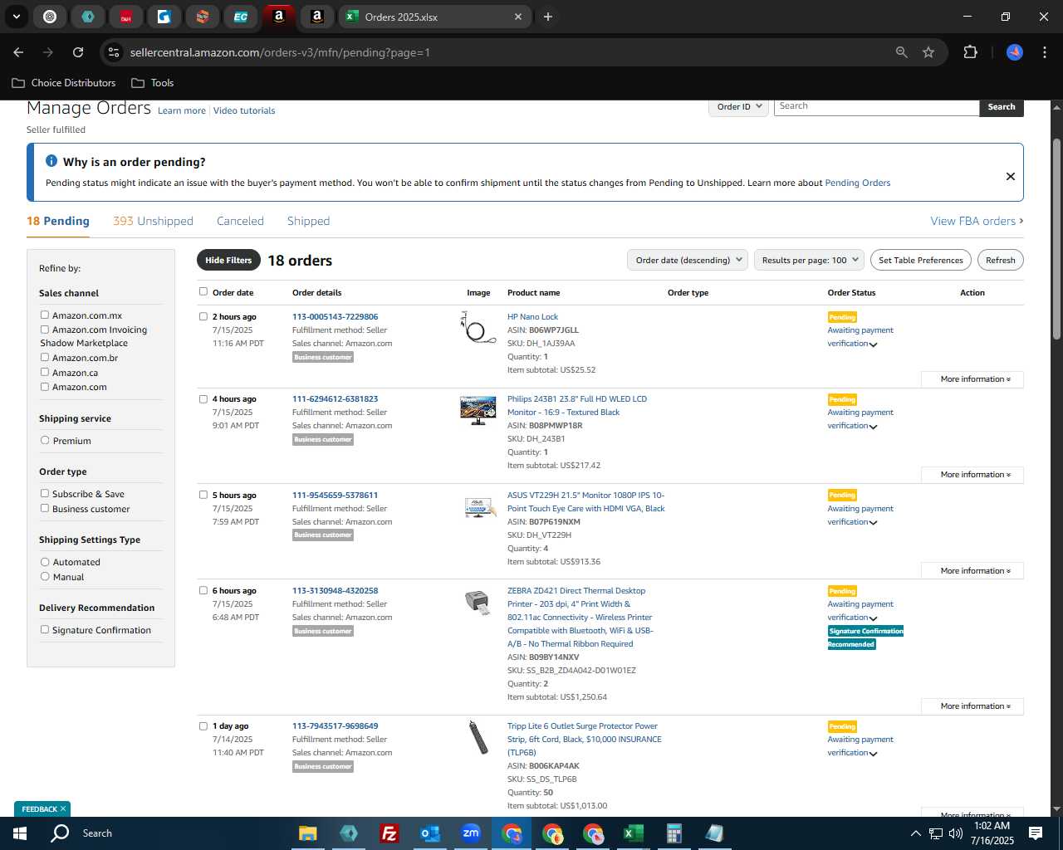Go back to the previous page
This screenshot has width=1063, height=850.
pos(18,52)
